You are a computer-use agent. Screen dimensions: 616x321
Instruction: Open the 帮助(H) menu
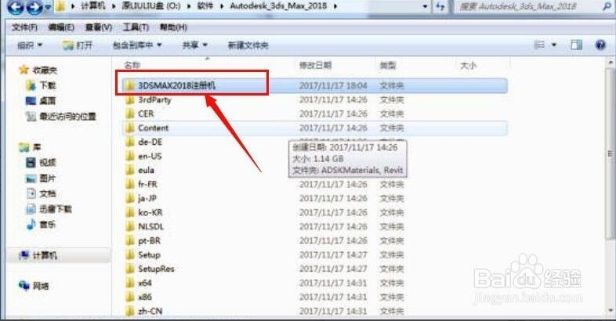coord(173,27)
